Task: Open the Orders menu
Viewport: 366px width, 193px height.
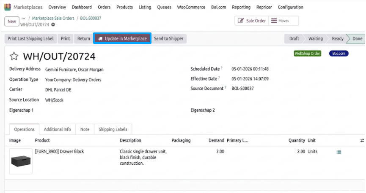Action: pyautogui.click(x=104, y=7)
